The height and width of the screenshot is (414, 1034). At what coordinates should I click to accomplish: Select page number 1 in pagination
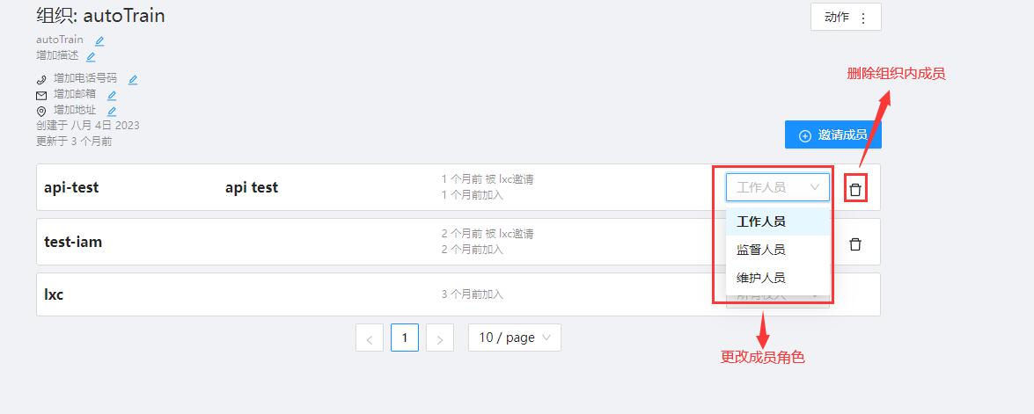tap(405, 338)
